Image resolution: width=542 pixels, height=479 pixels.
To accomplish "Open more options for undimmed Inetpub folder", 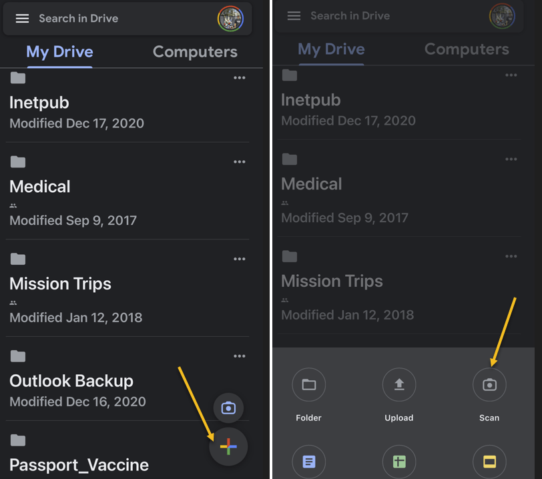I will pos(240,78).
